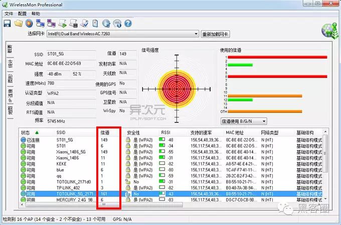341x225 pixels.
Task: Click the AP list vertical scrollbar thumb
Action: (325, 153)
